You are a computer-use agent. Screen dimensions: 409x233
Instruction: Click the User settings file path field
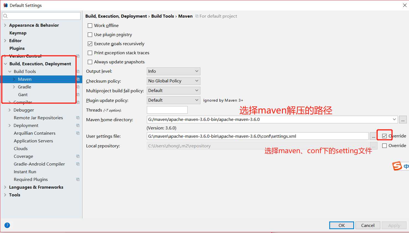click(x=258, y=136)
